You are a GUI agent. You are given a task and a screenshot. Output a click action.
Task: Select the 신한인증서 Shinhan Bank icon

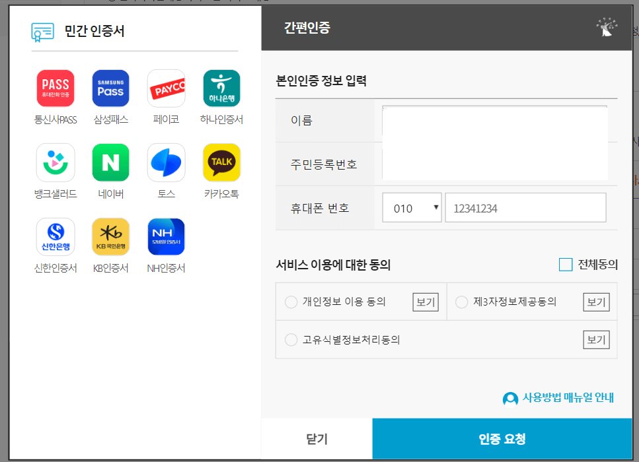(56, 236)
